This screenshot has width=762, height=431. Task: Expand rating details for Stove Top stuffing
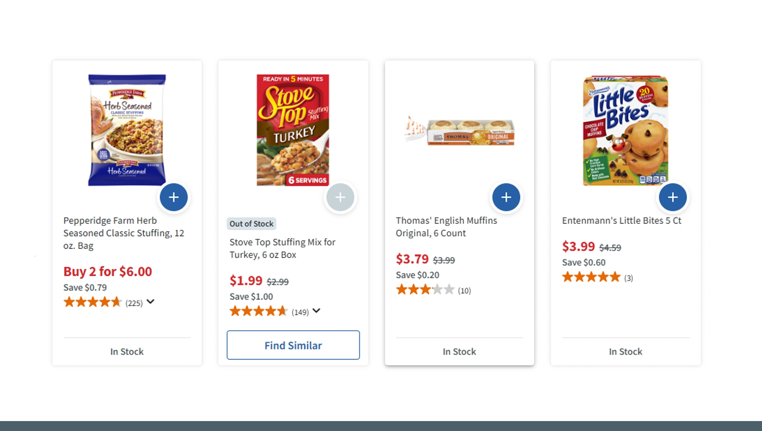point(316,311)
